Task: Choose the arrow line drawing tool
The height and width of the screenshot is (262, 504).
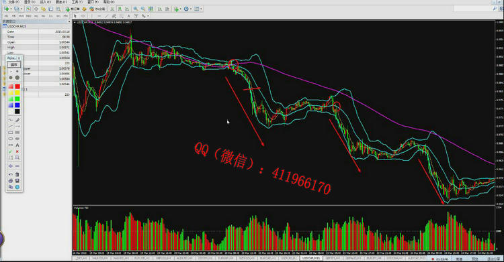Action: 17,127
